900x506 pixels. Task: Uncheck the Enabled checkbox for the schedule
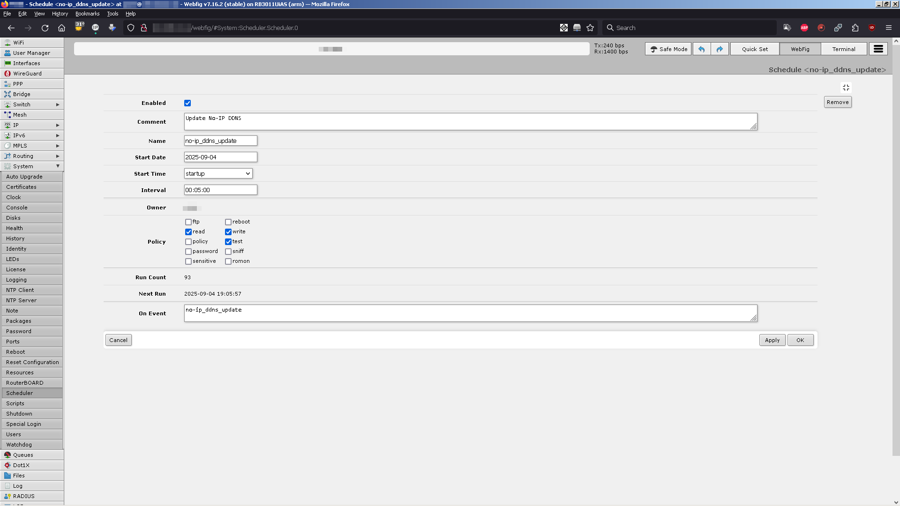187,103
